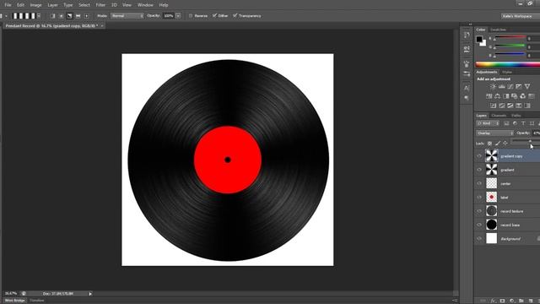Open the status bar info arrow

pyautogui.click(x=90, y=294)
